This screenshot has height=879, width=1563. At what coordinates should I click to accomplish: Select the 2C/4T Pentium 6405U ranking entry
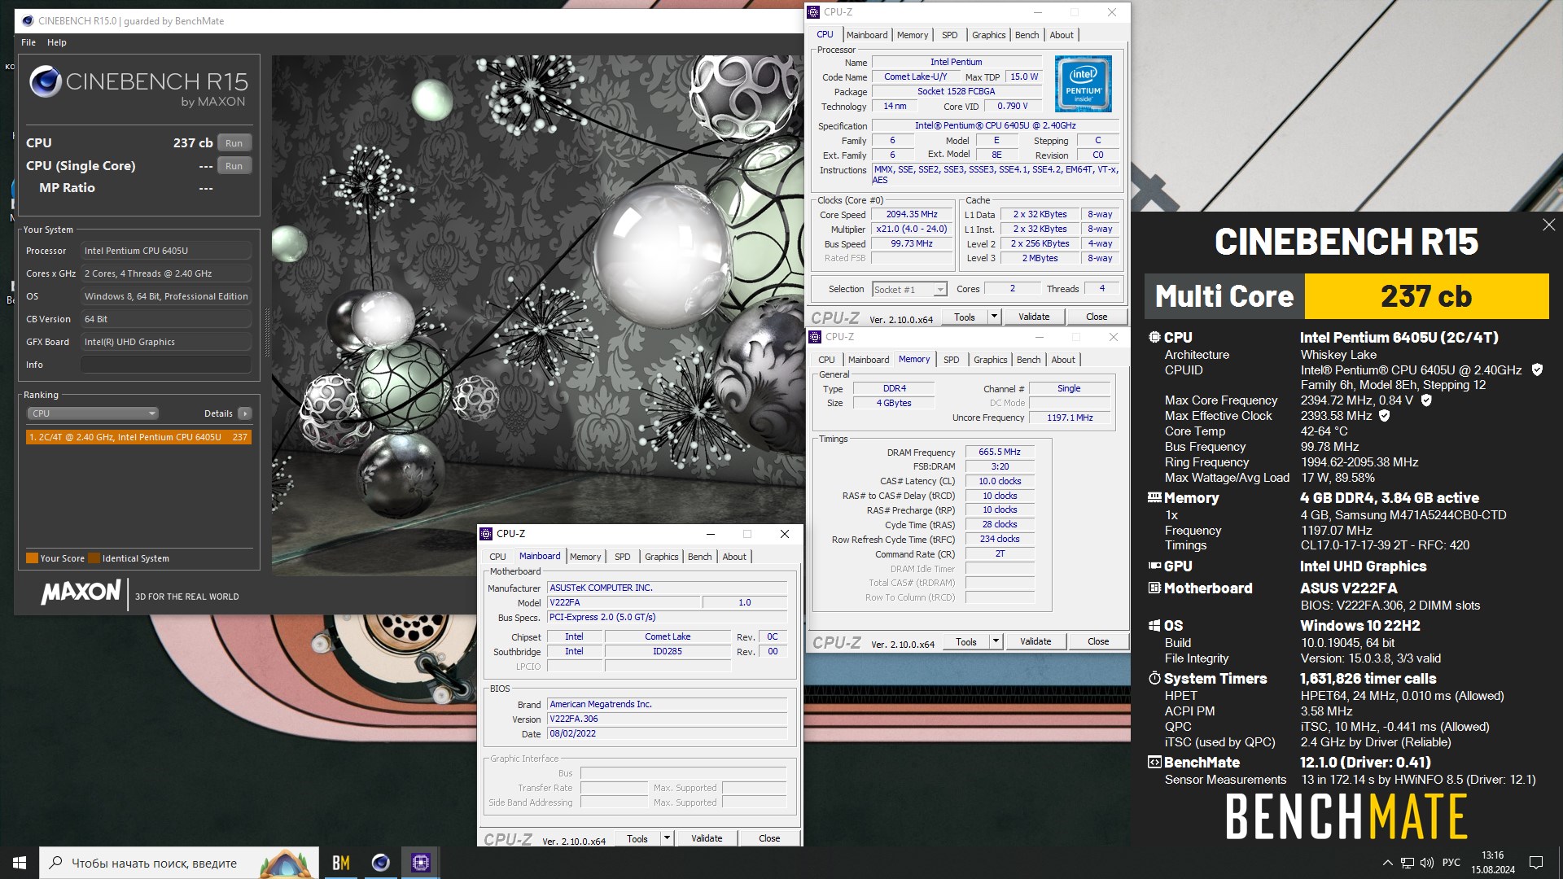(138, 437)
